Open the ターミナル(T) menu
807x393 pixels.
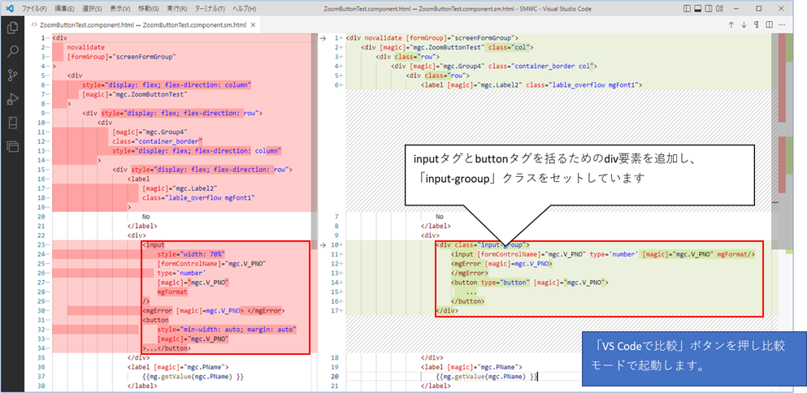(209, 8)
